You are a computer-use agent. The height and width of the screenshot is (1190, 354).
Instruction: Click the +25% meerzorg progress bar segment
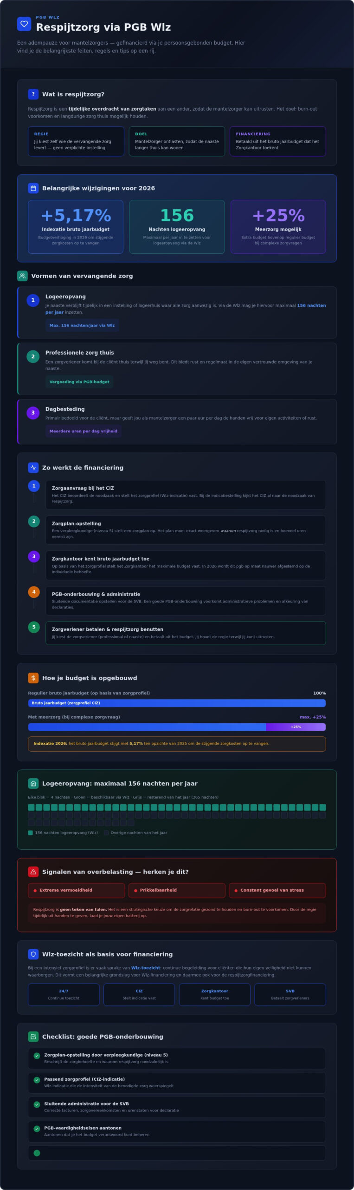tap(296, 727)
